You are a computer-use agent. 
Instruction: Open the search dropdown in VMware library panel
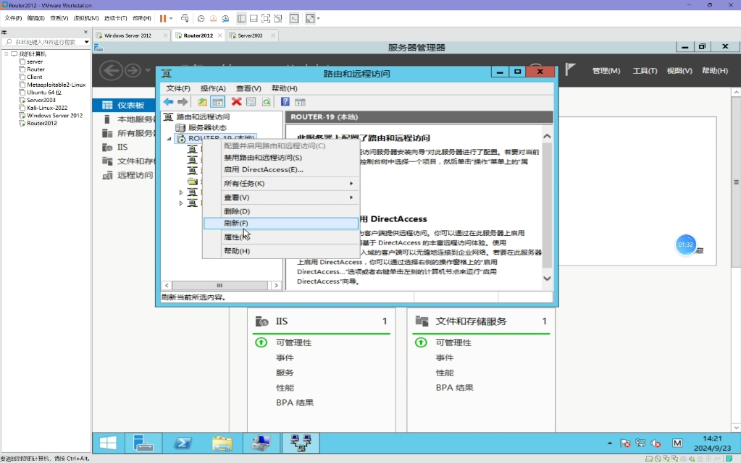pyautogui.click(x=85, y=41)
